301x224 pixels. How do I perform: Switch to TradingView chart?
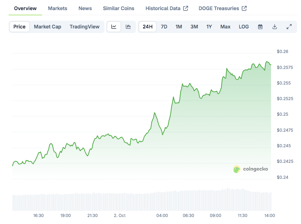[85, 27]
